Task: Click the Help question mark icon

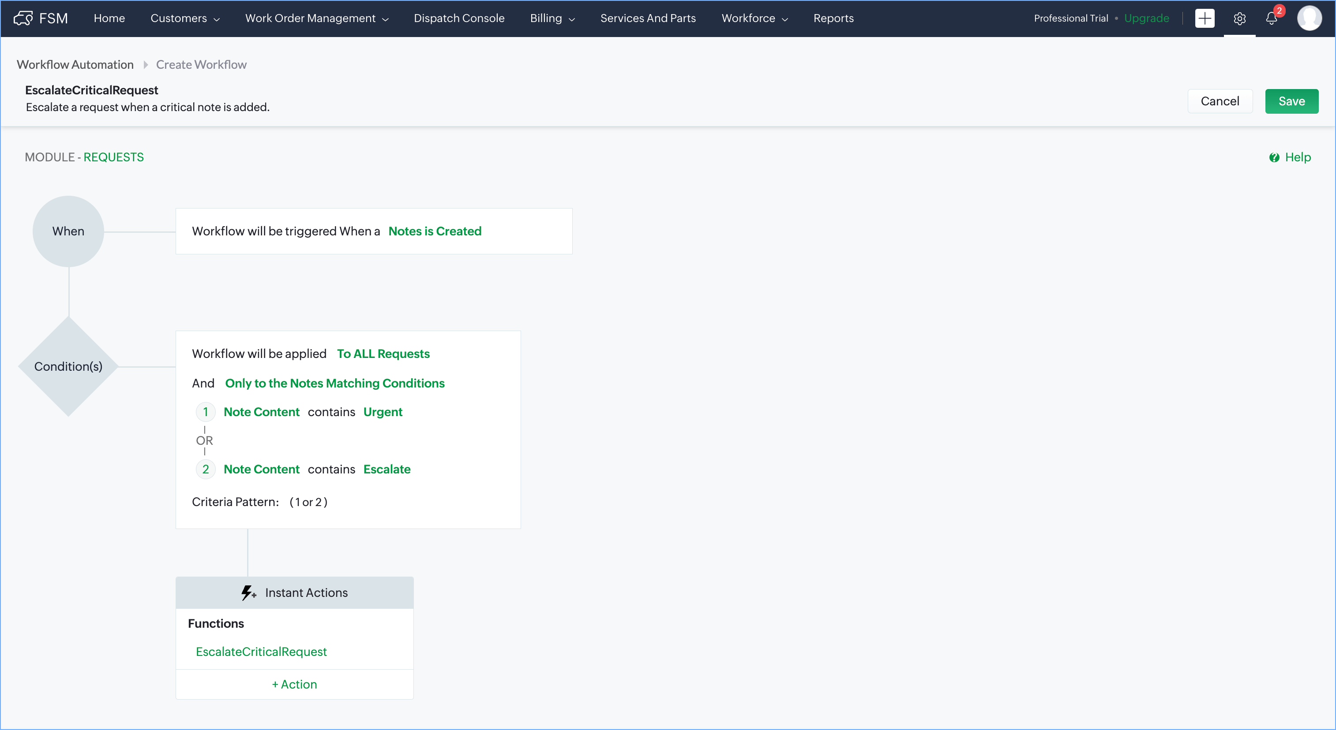Action: (x=1274, y=157)
